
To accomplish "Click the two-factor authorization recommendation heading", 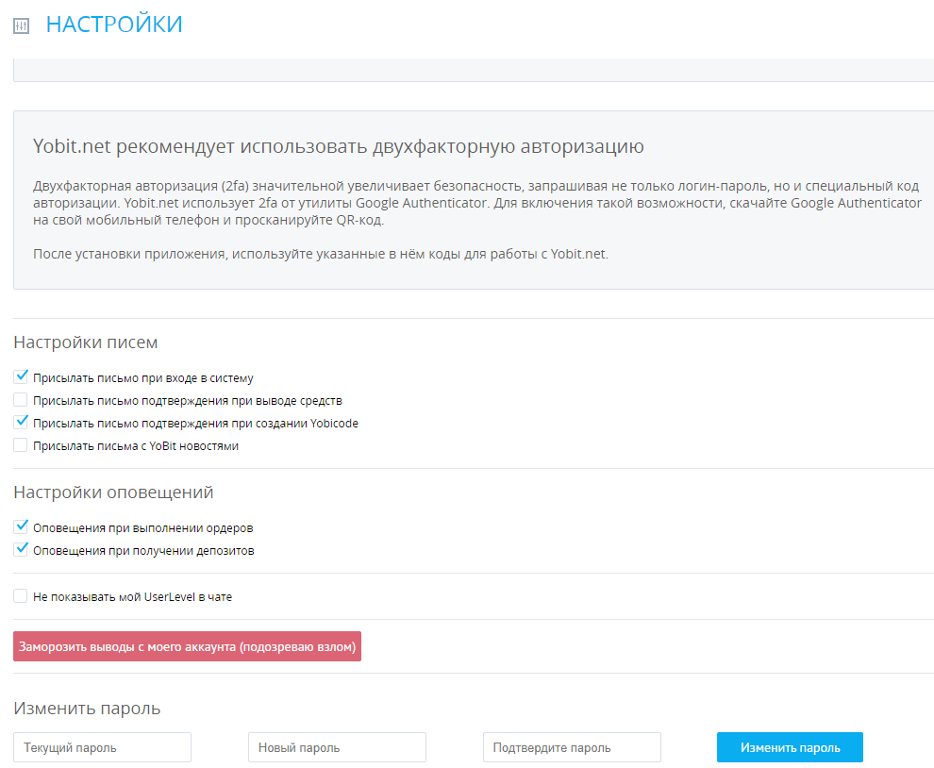I will pyautogui.click(x=339, y=146).
